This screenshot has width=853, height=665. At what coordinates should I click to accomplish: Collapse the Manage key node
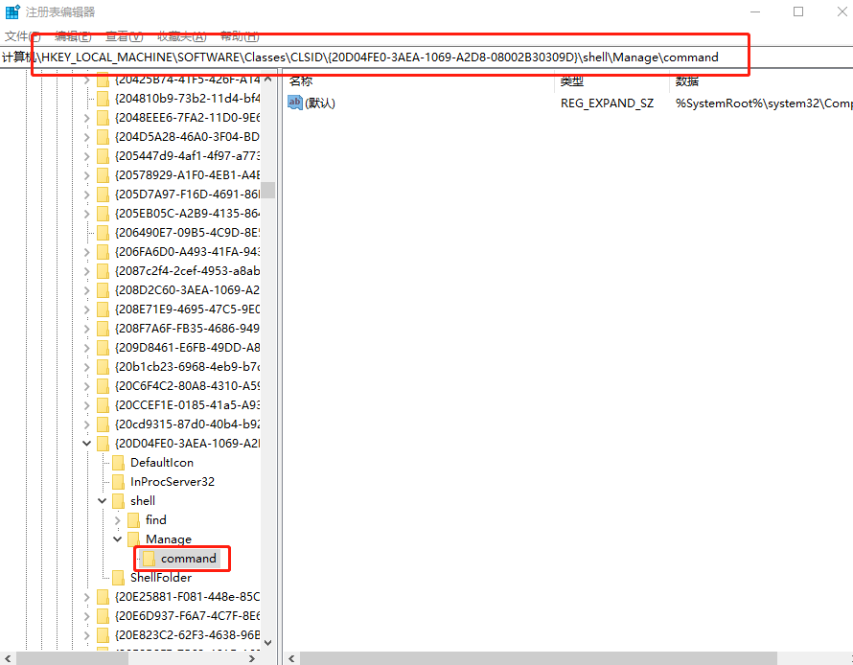pos(118,539)
